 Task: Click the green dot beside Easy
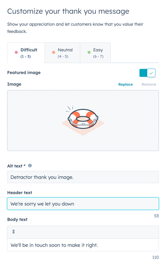coord(89,53)
